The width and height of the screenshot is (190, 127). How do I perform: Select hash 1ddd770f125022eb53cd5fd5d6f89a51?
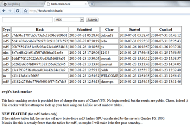[x=38, y=58]
